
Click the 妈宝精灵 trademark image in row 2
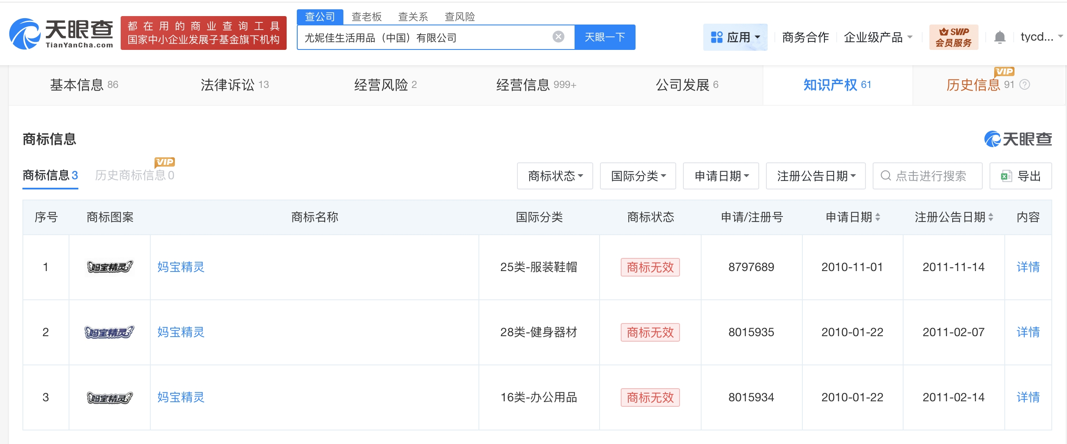110,332
